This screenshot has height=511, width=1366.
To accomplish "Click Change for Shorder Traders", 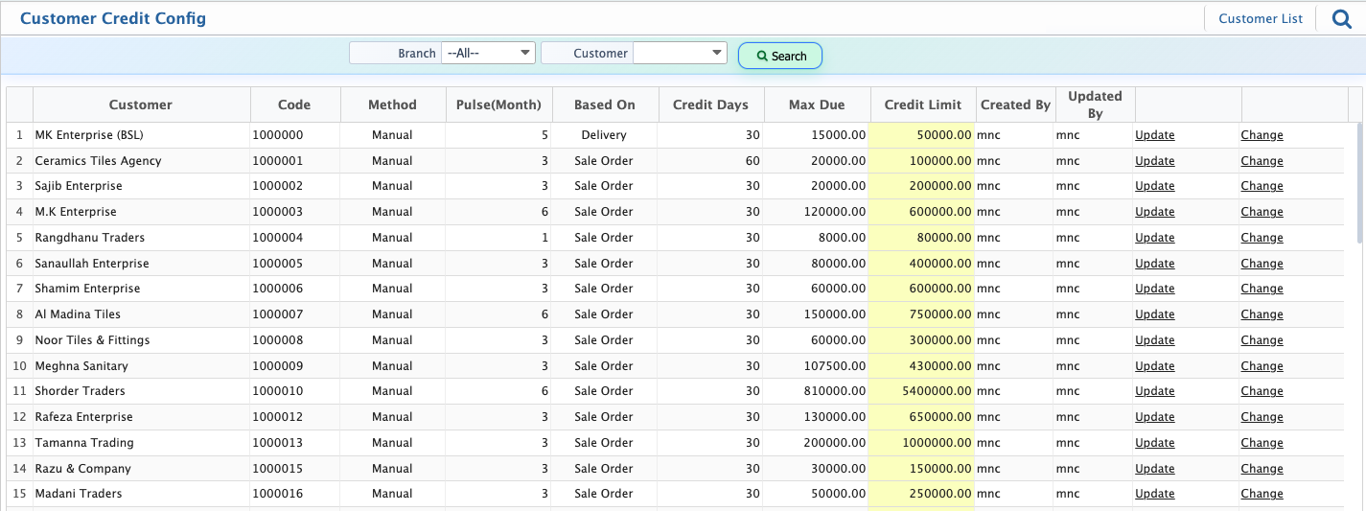I will click(x=1262, y=391).
